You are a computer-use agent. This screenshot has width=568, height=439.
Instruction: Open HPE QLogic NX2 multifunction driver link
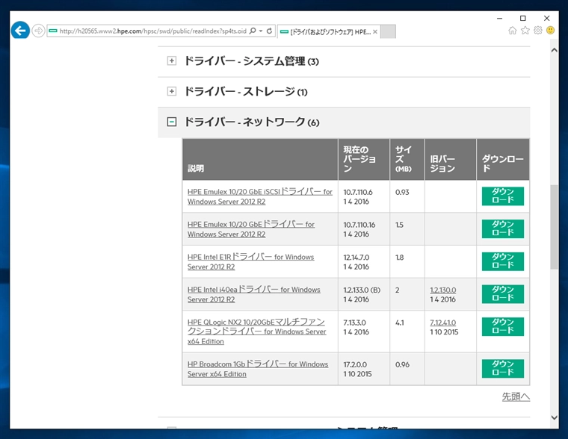[256, 331]
